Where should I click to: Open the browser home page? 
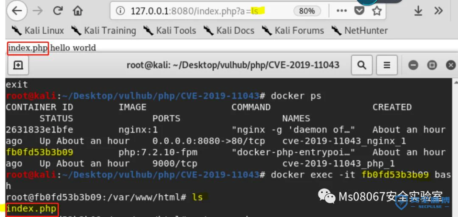coord(78,11)
